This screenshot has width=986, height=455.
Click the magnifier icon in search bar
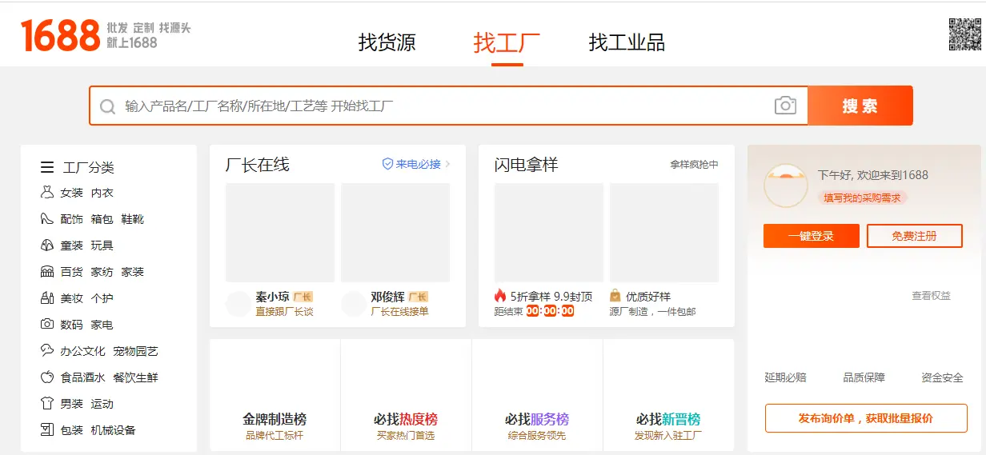click(107, 106)
